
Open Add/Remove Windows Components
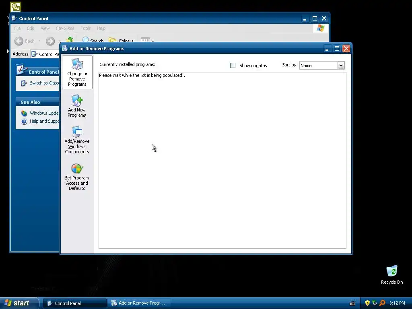(x=77, y=140)
